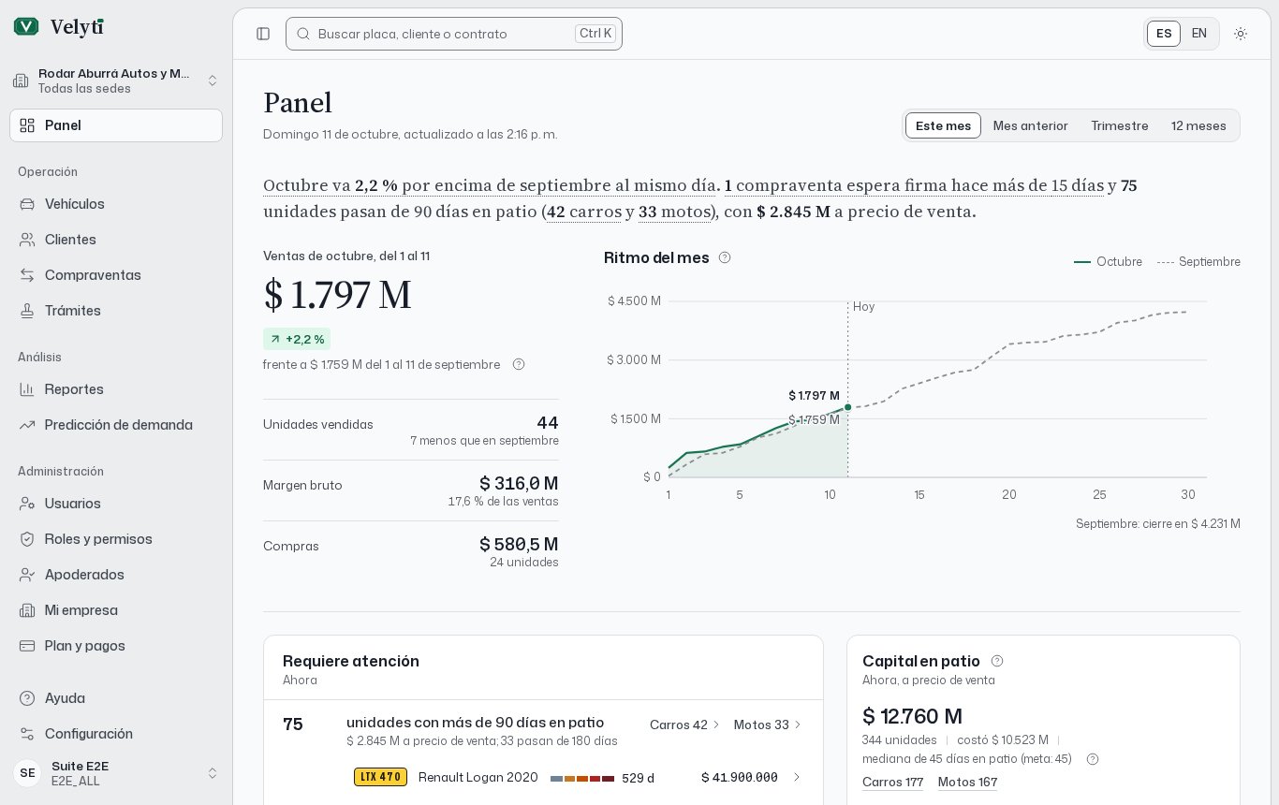Select the Mes anterior period
Screen dimensions: 1279x805
pyautogui.click(x=1030, y=125)
